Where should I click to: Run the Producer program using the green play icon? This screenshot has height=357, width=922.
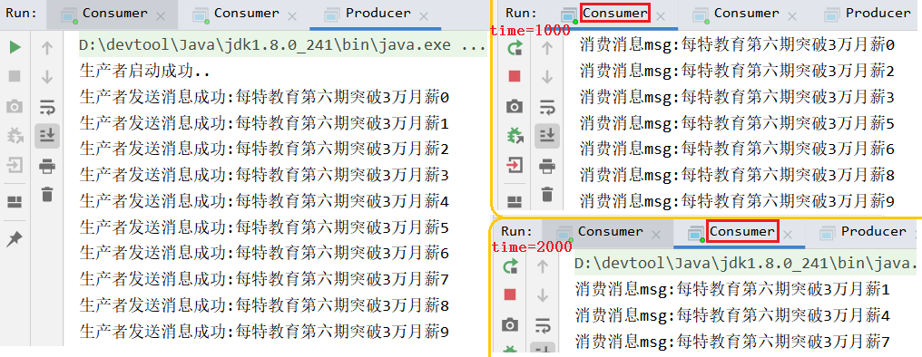point(15,47)
